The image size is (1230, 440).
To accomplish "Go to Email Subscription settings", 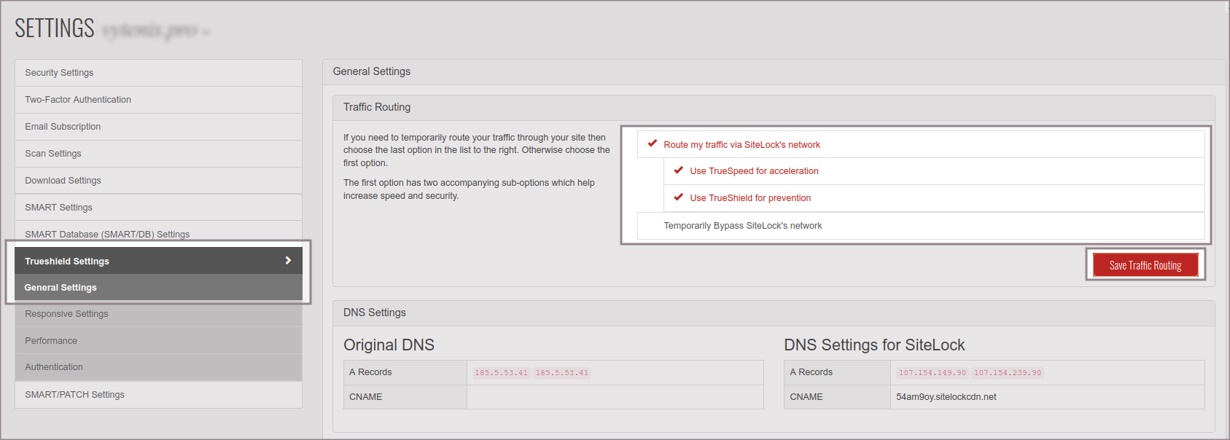I will click(x=63, y=127).
